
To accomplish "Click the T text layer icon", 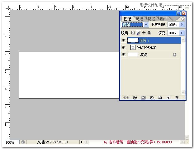I will [x=133, y=47].
